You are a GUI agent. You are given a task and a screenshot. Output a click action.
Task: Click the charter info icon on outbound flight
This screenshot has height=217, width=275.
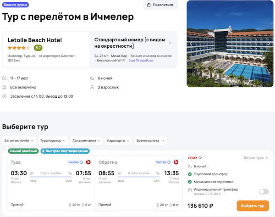tap(81, 162)
